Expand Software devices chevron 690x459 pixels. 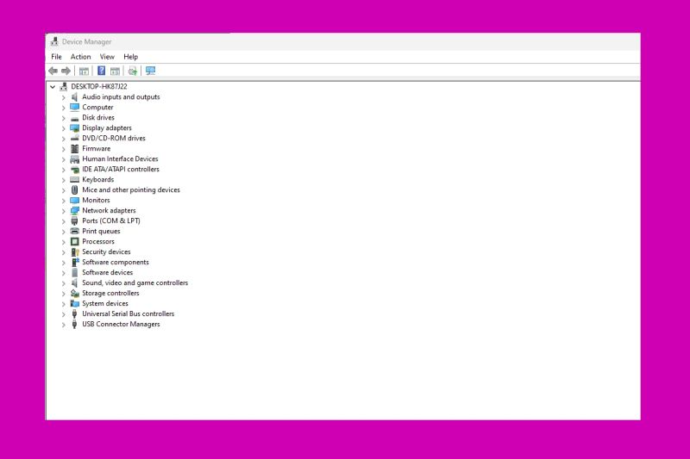pos(63,273)
